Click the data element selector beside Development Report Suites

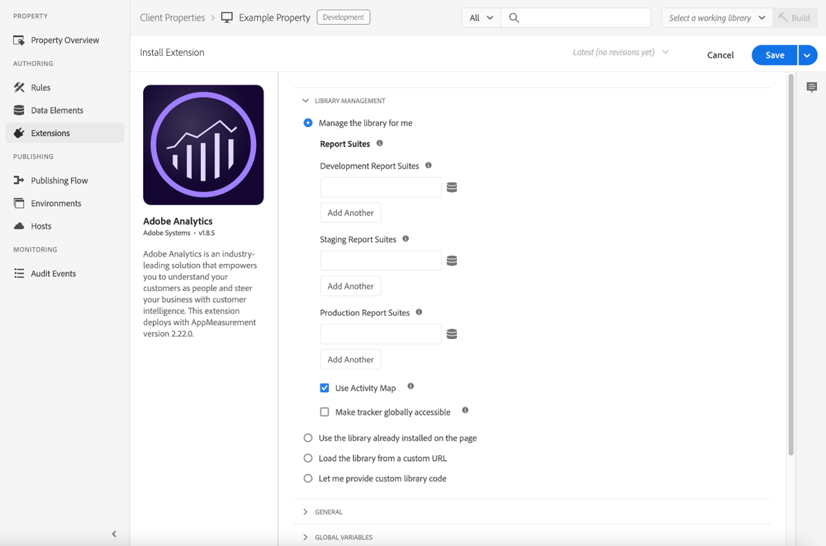[x=452, y=186]
